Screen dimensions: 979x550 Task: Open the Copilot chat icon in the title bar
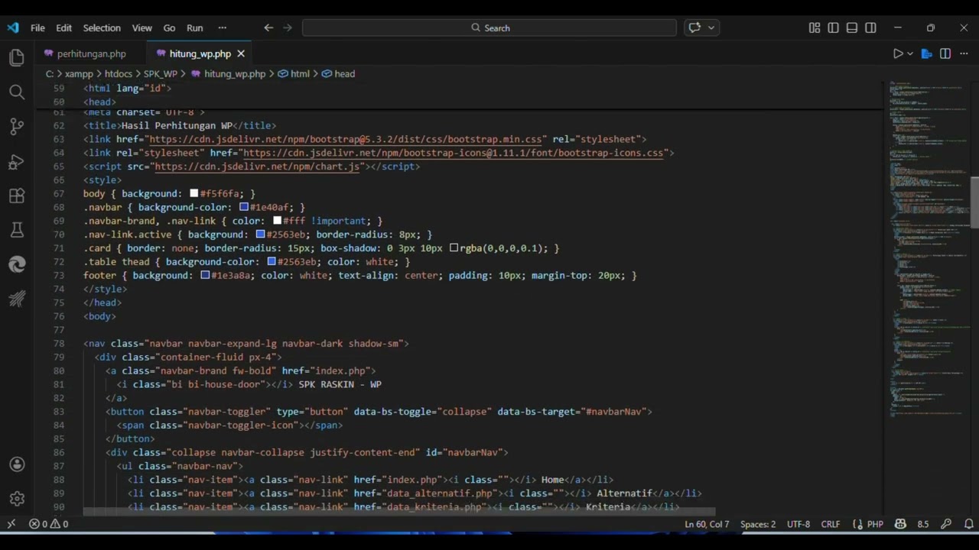[x=694, y=27]
